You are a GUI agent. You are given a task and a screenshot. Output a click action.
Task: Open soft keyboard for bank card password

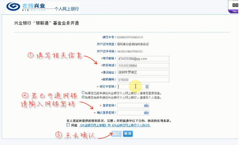point(147,87)
